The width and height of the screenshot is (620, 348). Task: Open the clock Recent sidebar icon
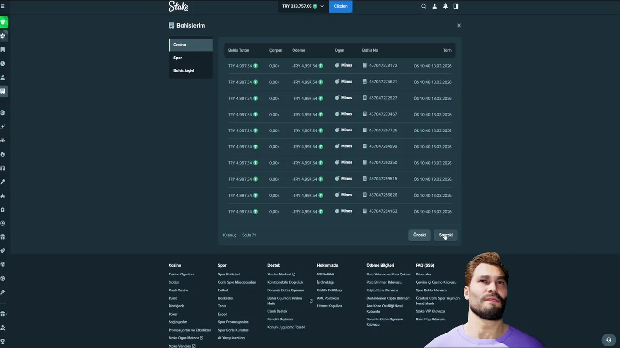(3, 63)
